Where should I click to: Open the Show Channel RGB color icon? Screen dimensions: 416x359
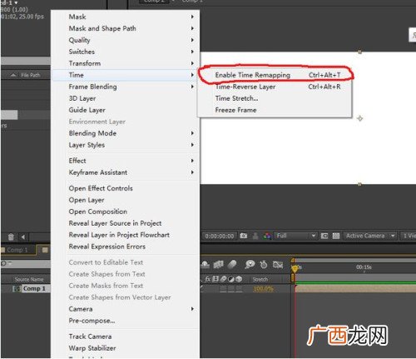267,236
